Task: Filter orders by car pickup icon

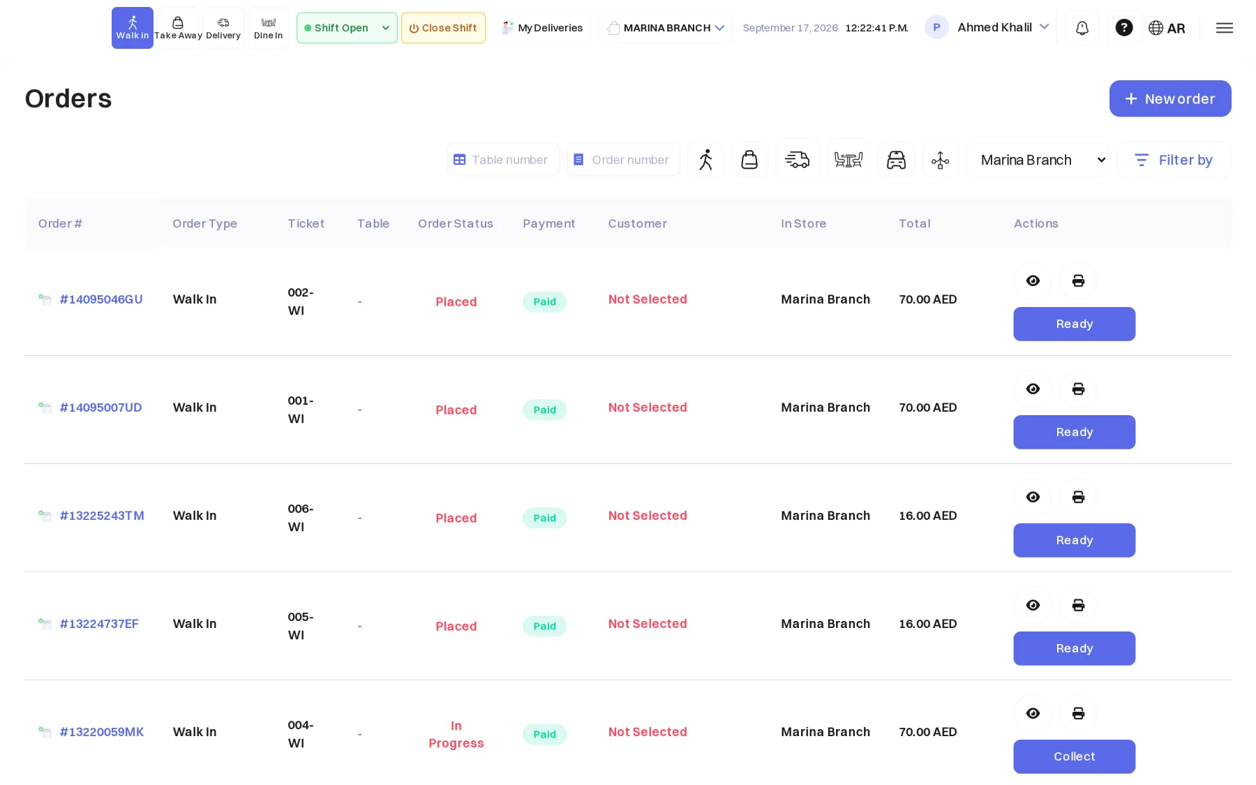Action: click(896, 160)
